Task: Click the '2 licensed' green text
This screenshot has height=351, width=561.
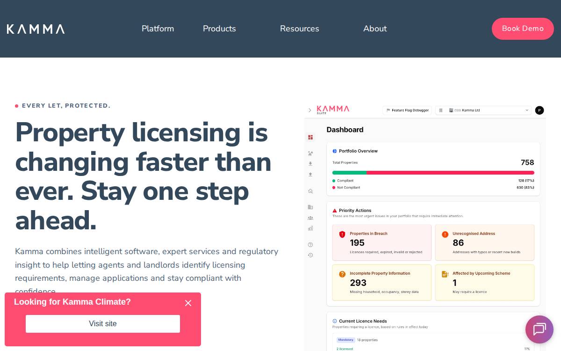Action: pyautogui.click(x=345, y=349)
